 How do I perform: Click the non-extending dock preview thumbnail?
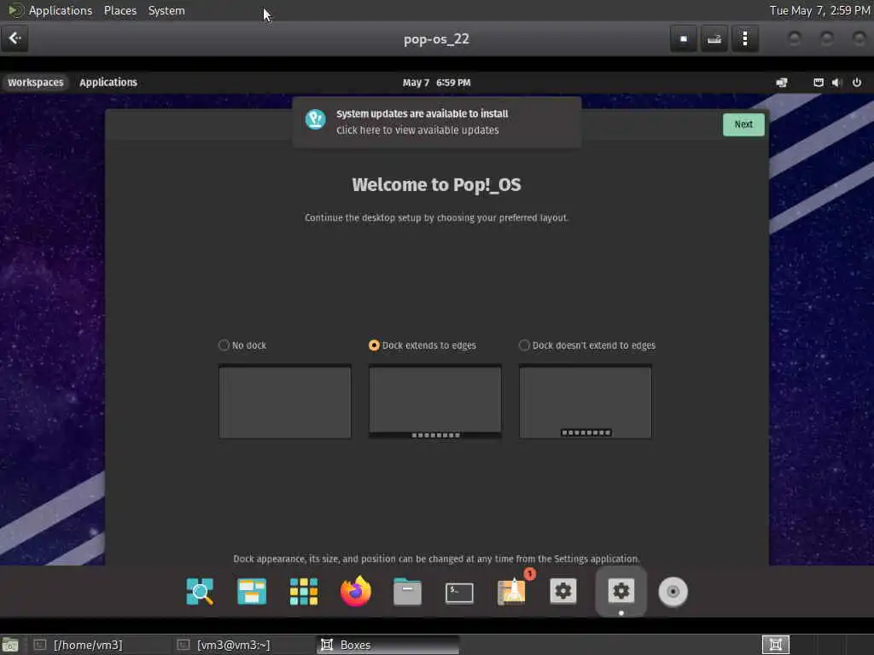(586, 402)
